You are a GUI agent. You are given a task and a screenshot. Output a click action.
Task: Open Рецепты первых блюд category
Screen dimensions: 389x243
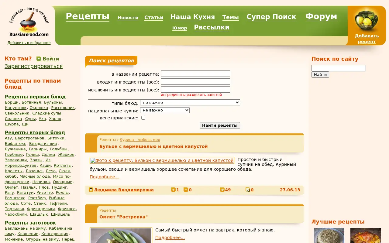[35, 97]
